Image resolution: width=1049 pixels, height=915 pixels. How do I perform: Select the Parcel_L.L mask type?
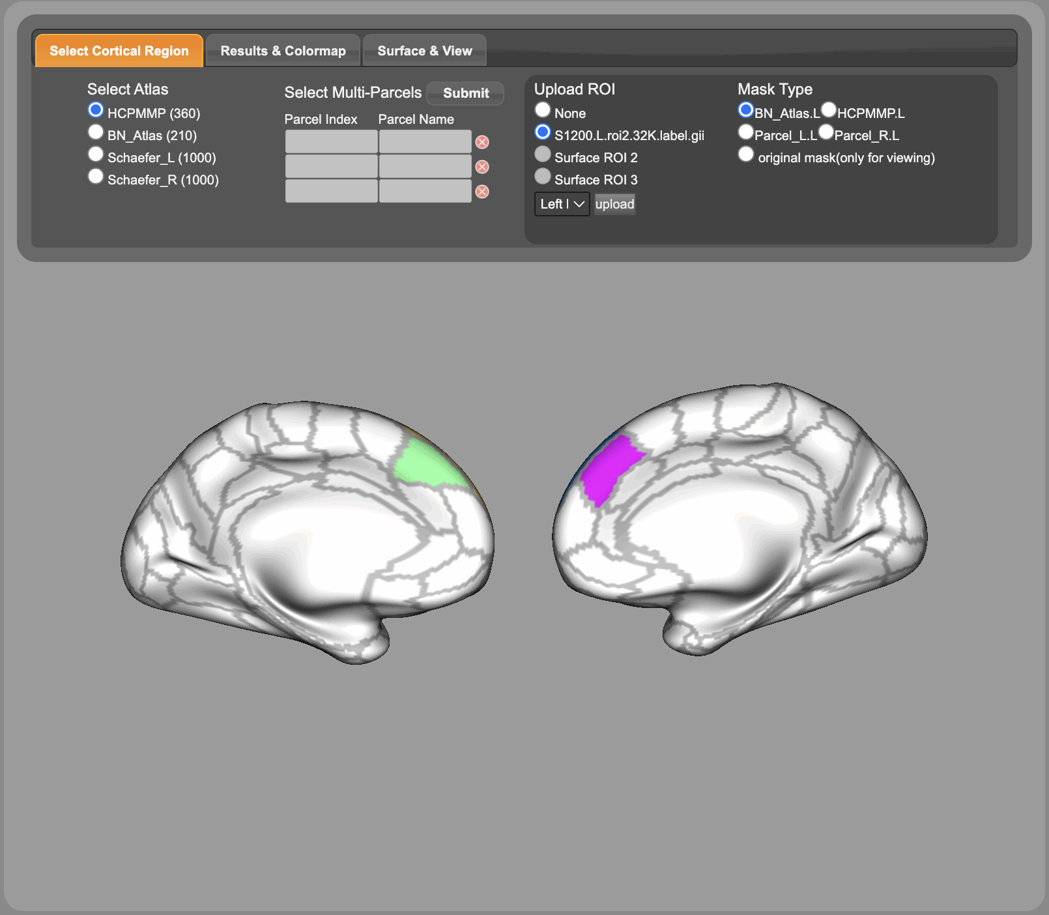[x=746, y=132]
